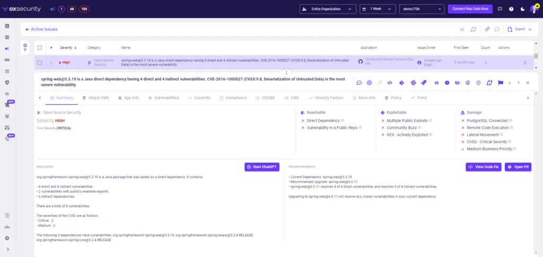
Task: Open the Export dropdown
Action: click(x=520, y=29)
